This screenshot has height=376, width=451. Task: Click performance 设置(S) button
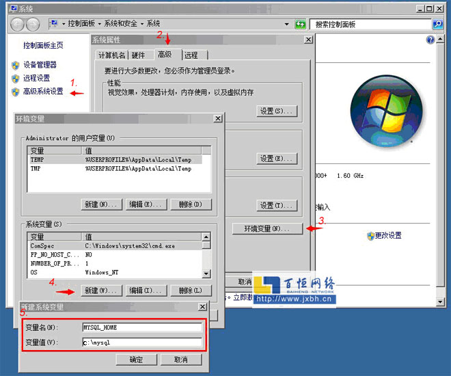pos(277,111)
